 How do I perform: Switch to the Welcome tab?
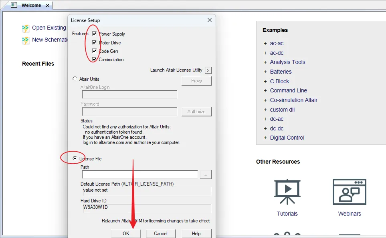point(31,5)
